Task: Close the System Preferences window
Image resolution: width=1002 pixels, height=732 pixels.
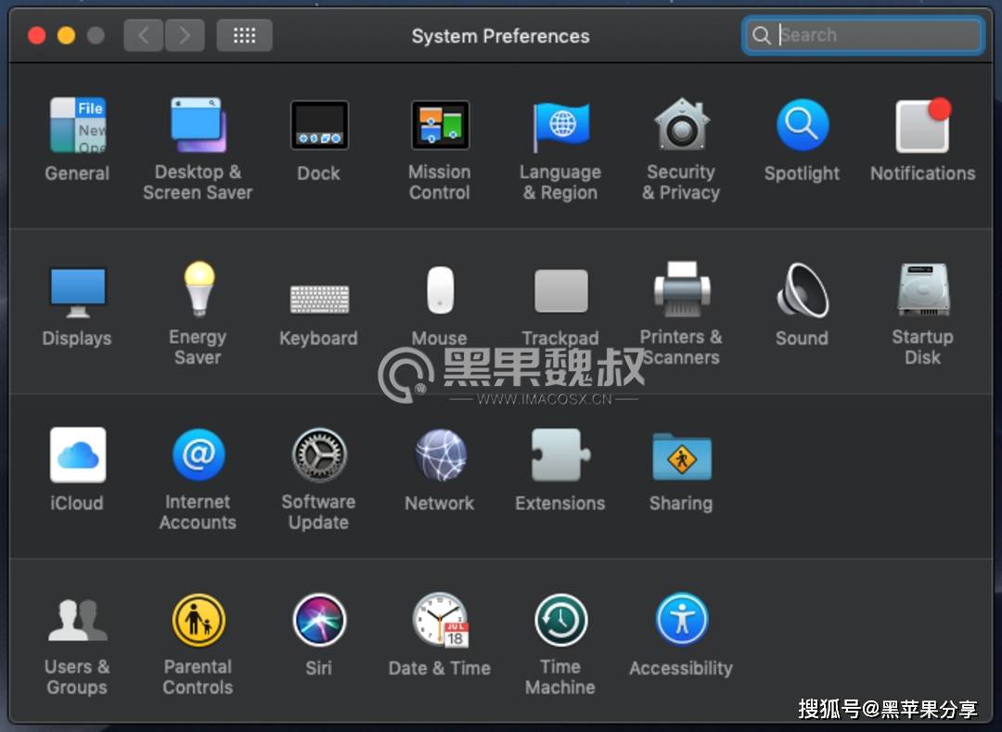Action: pos(36,35)
